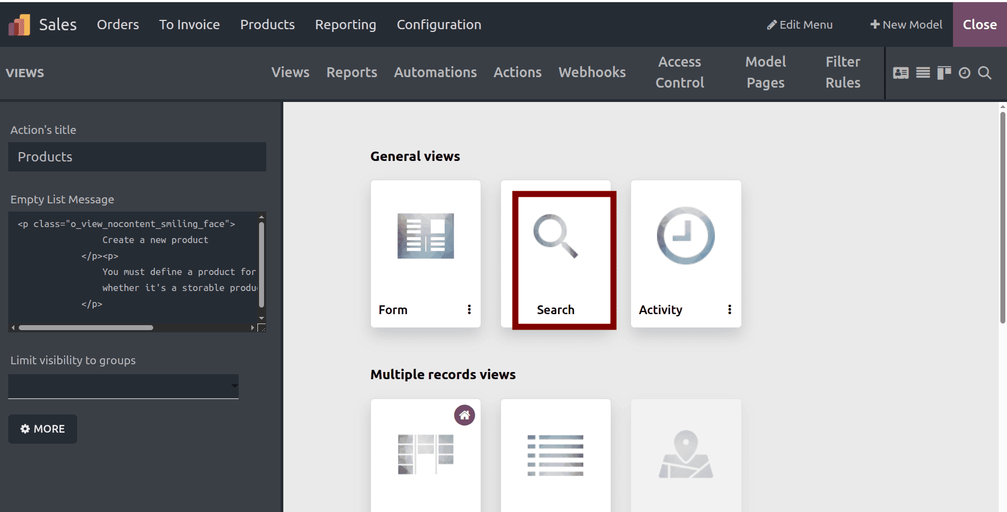Switch to the Views tab

pyautogui.click(x=290, y=72)
